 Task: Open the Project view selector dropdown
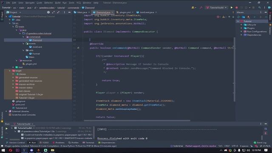tap(14, 12)
